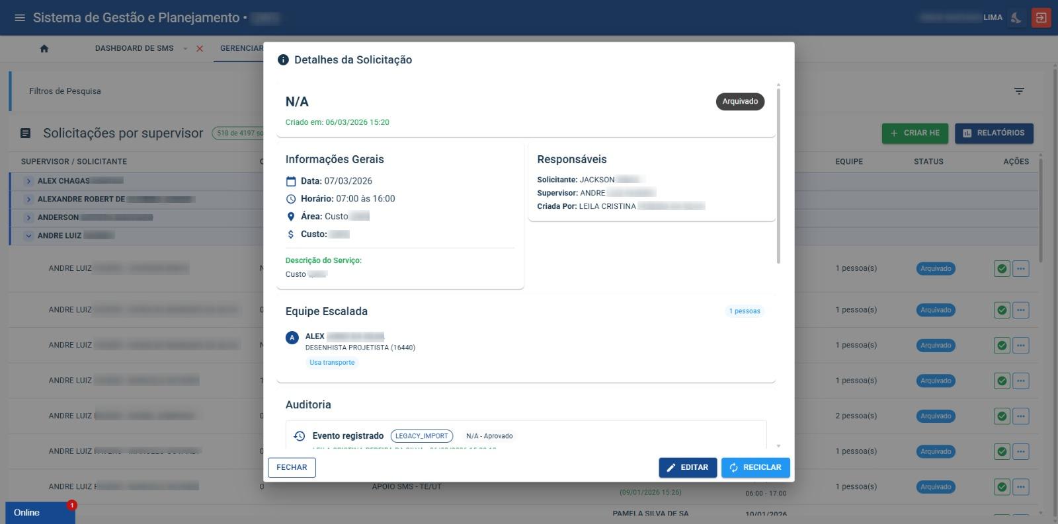Open more actions in second Andre Luiz row
Screen dimensions: 1058x524
click(1021, 310)
